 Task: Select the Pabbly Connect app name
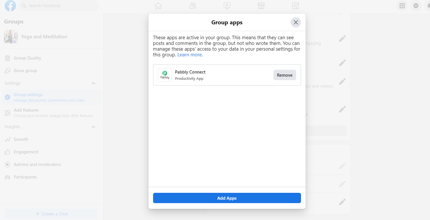click(x=190, y=72)
